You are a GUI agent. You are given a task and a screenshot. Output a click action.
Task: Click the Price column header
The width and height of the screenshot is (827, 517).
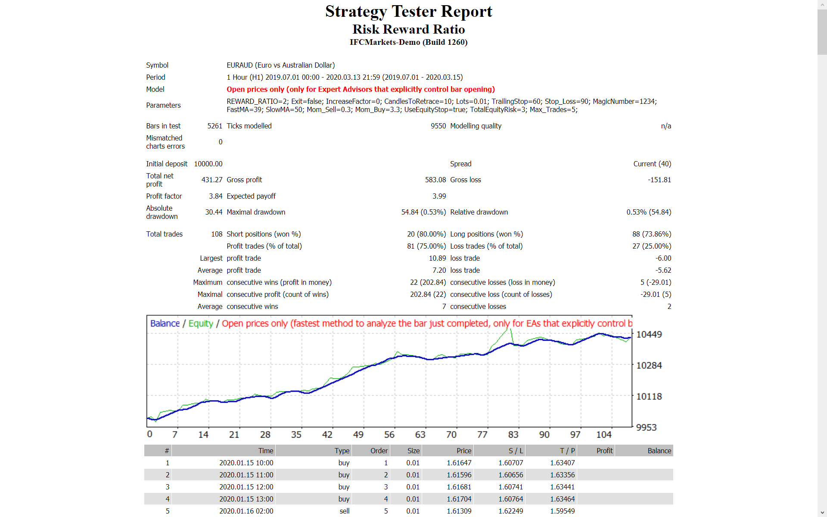coord(464,450)
